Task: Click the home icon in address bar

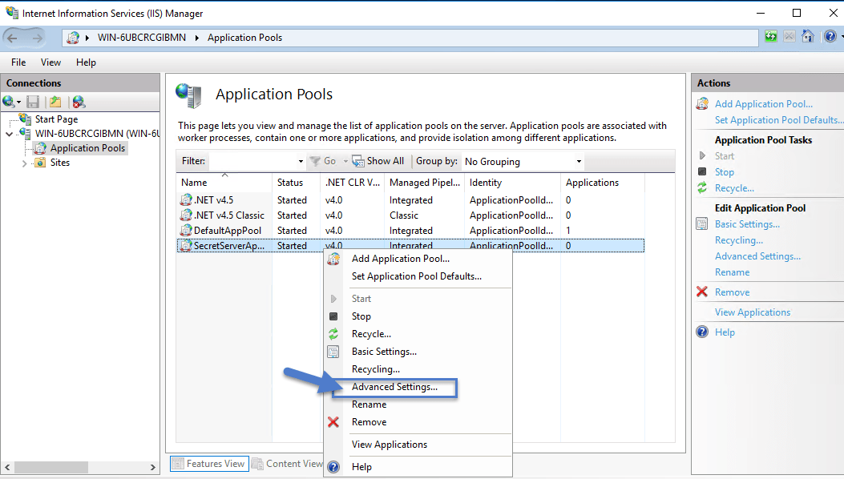Action: pyautogui.click(x=807, y=37)
